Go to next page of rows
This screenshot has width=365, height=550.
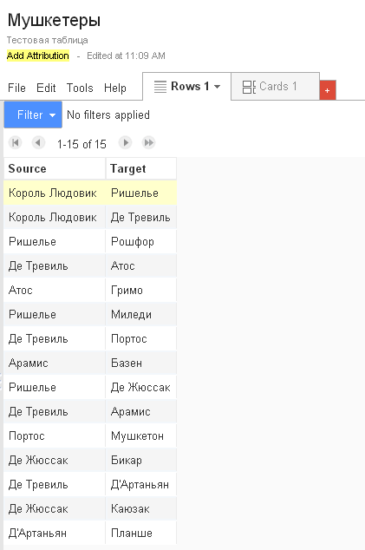(125, 143)
